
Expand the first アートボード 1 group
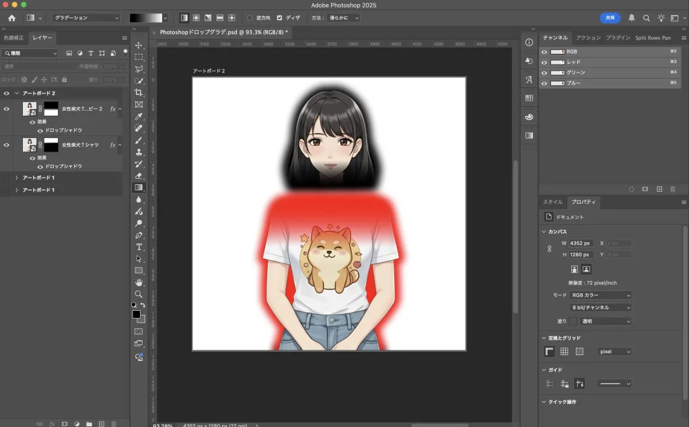click(x=16, y=178)
